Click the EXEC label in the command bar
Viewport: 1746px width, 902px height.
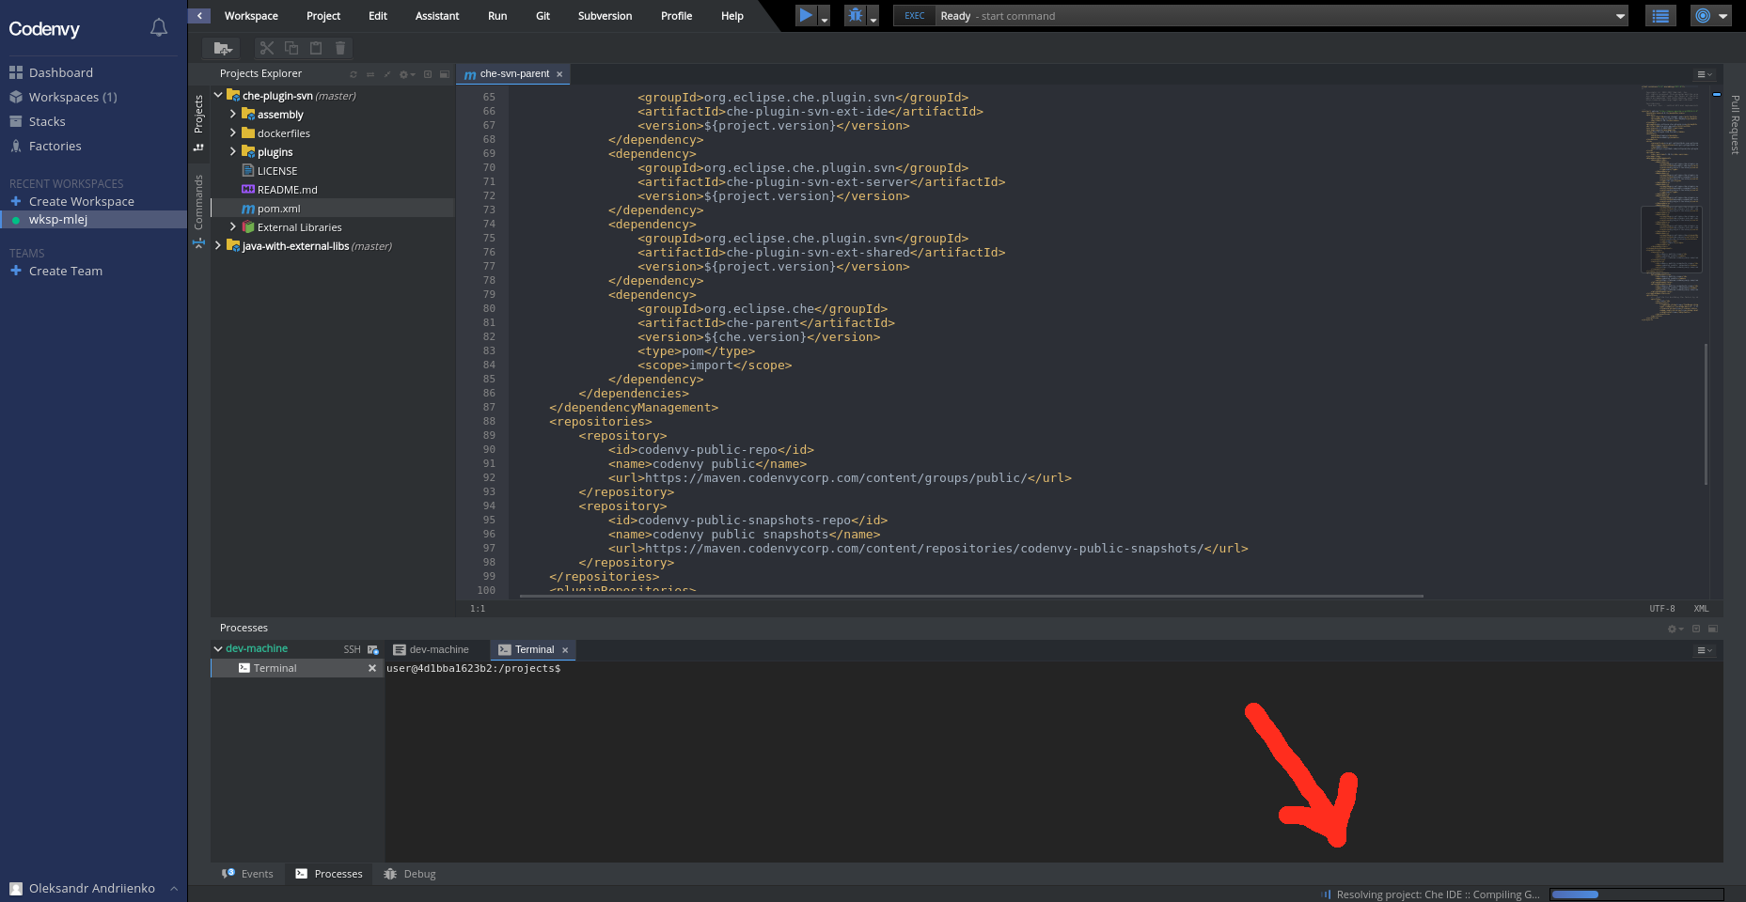[x=914, y=16]
